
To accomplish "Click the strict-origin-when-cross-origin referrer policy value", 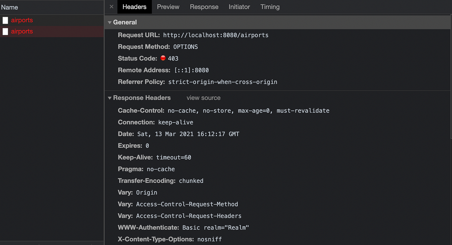I will (x=223, y=82).
